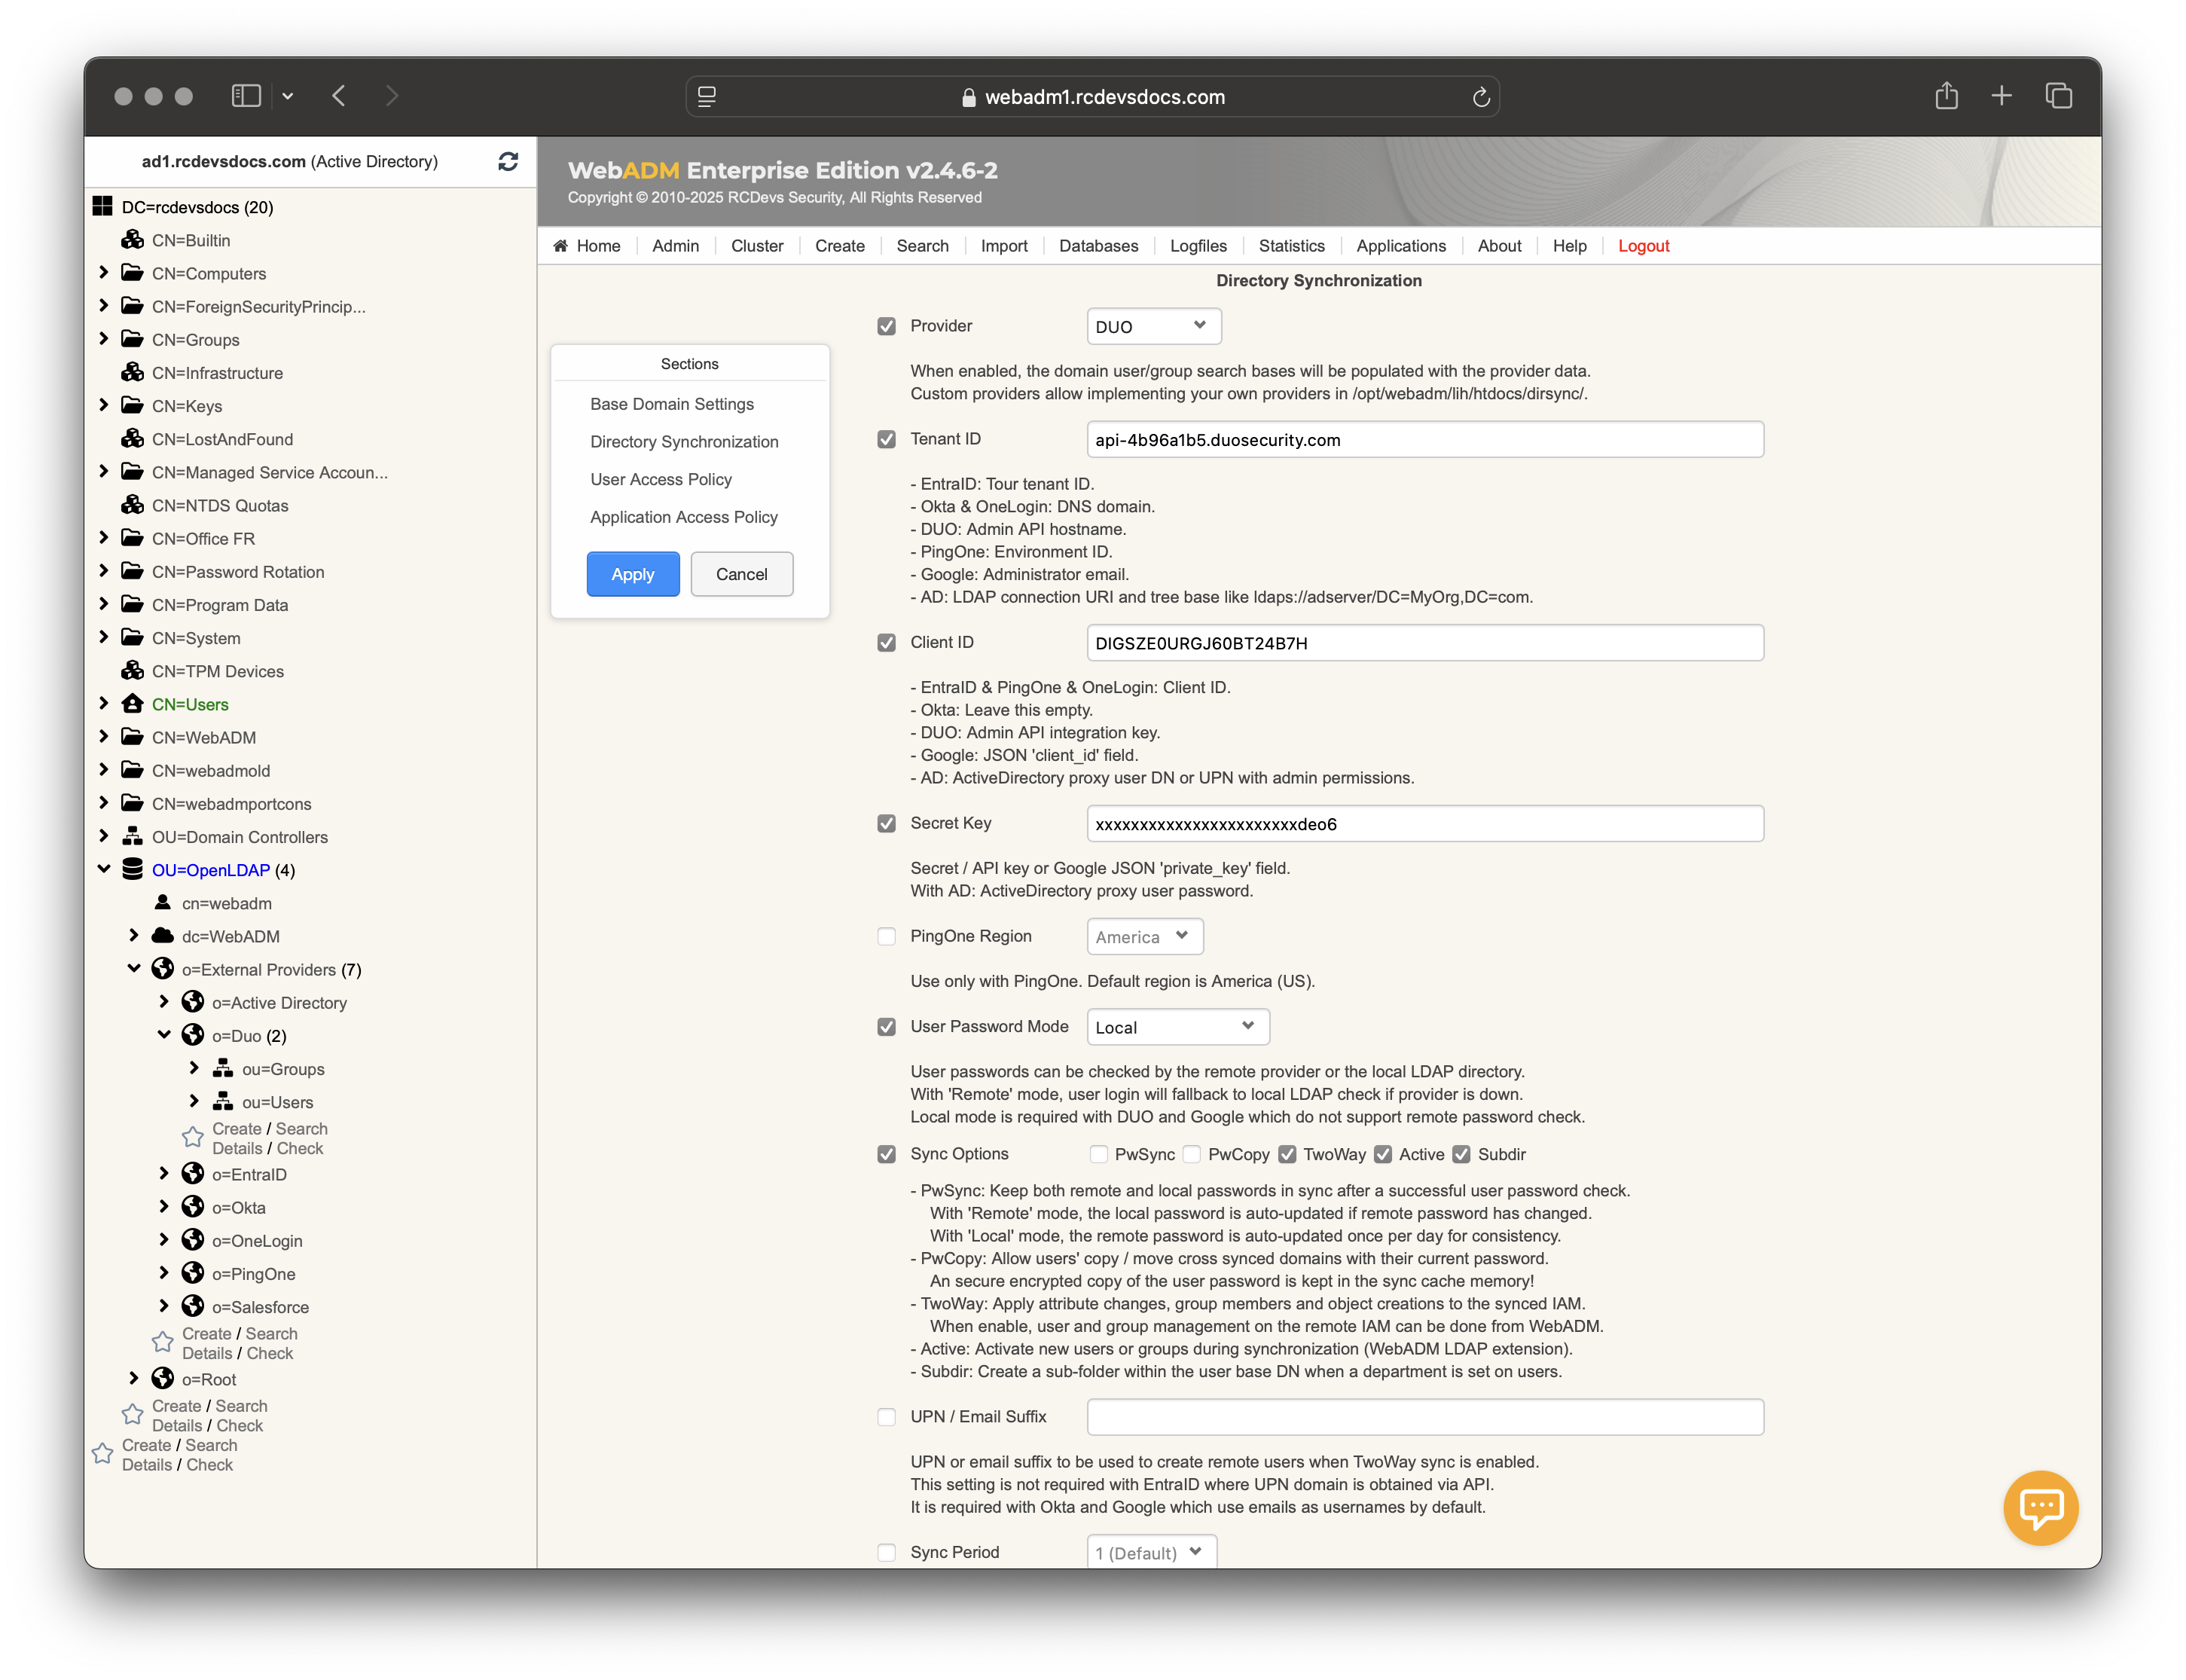The width and height of the screenshot is (2186, 1680).
Task: Enable the PwSync sync option
Action: click(x=1099, y=1154)
